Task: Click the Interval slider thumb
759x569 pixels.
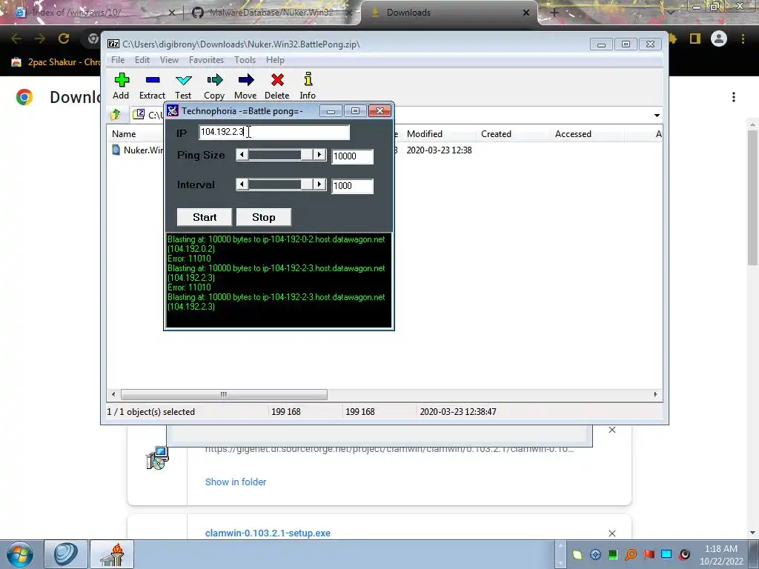Action: [307, 184]
